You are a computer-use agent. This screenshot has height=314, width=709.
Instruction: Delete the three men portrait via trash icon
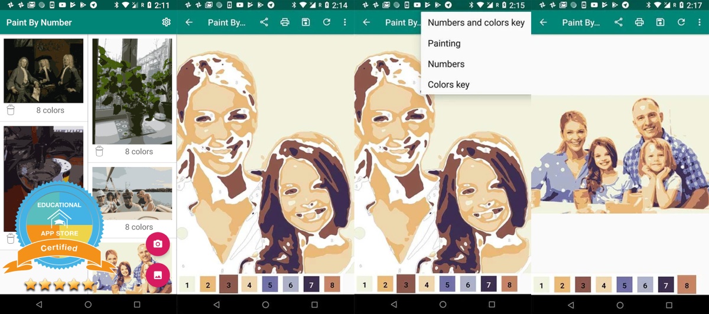(x=11, y=110)
